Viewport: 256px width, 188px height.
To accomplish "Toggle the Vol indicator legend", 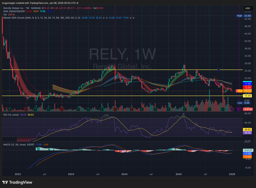I will [x=5, y=14].
